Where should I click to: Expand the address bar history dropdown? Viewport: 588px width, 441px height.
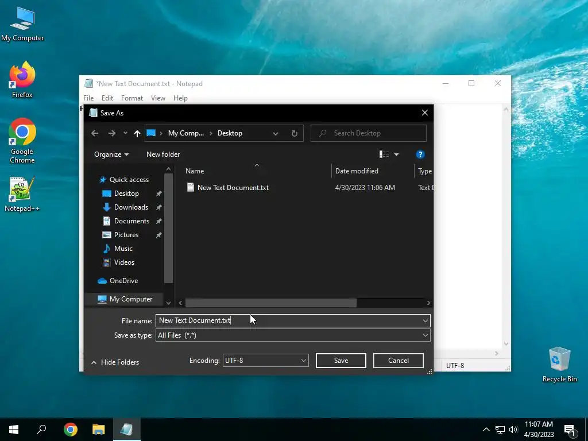click(276, 133)
